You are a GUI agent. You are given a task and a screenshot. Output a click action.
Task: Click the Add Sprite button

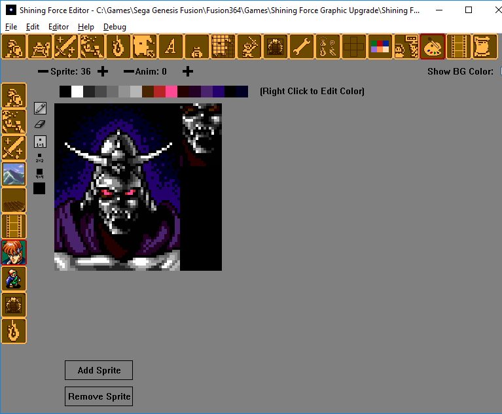click(99, 370)
